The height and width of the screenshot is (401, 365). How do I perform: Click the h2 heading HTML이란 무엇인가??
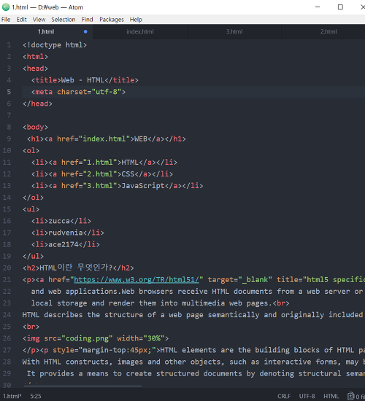point(78,268)
